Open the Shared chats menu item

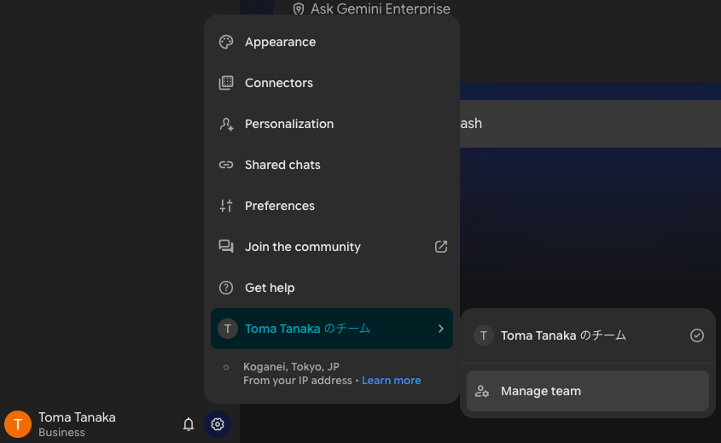[332, 165]
